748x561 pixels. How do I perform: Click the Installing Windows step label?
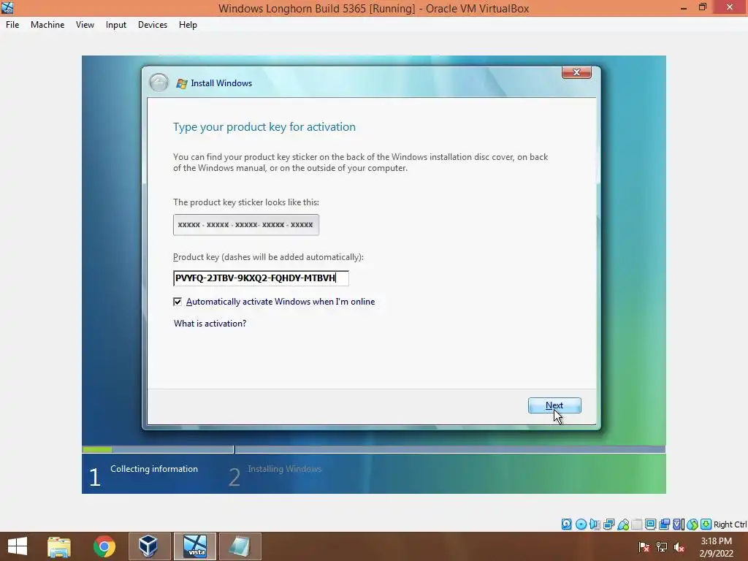(x=284, y=469)
